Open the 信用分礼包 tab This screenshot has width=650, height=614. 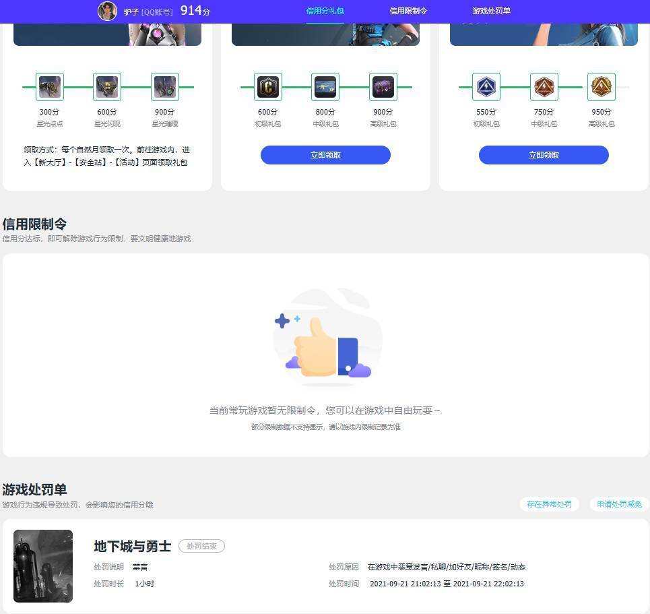coord(325,11)
